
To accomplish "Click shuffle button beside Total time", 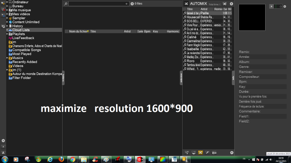I will 224,4.
